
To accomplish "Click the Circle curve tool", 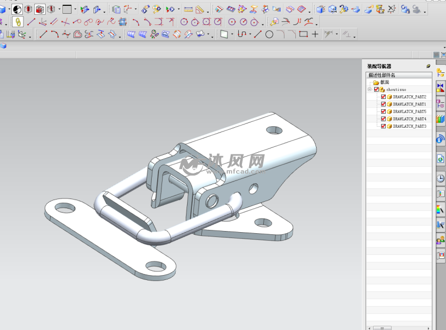I will 269,34.
